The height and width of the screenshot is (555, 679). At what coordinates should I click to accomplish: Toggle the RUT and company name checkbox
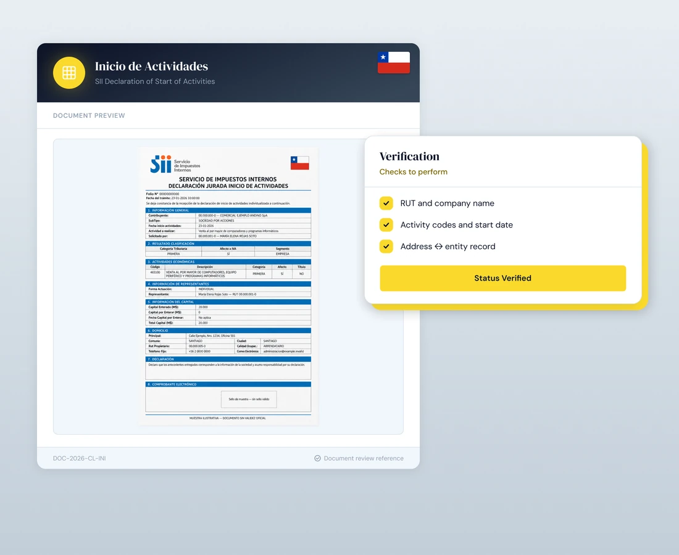click(386, 203)
